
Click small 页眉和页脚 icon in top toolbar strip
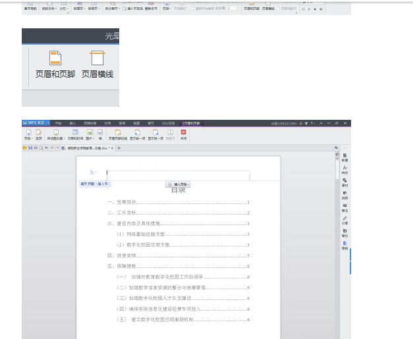252,7
